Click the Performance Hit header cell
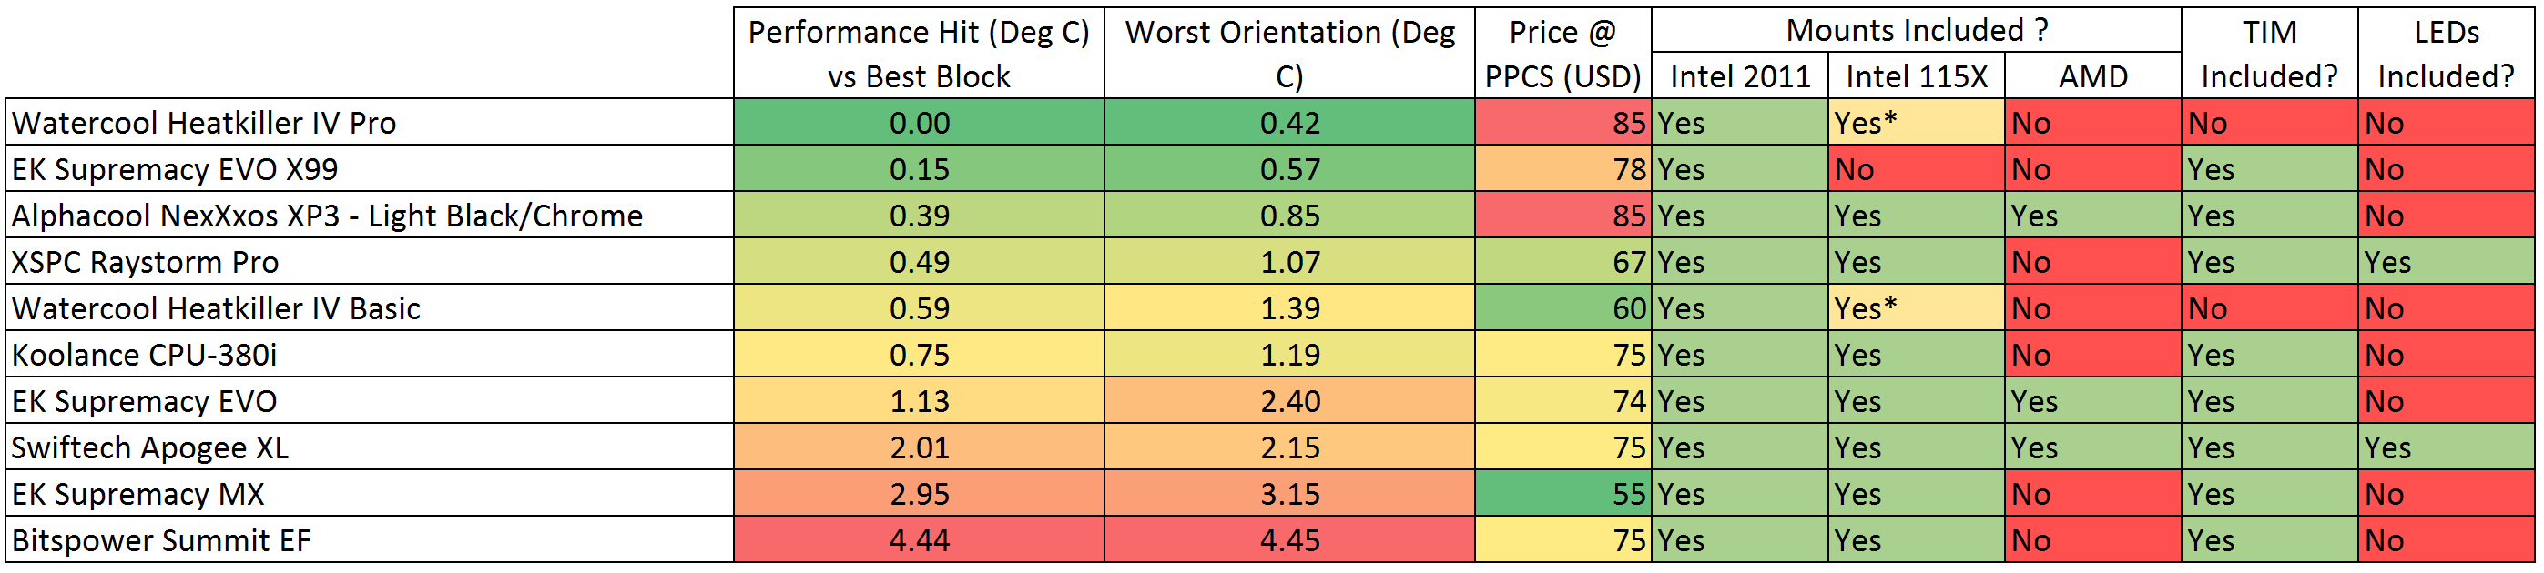The height and width of the screenshot is (573, 2544). pos(919,54)
